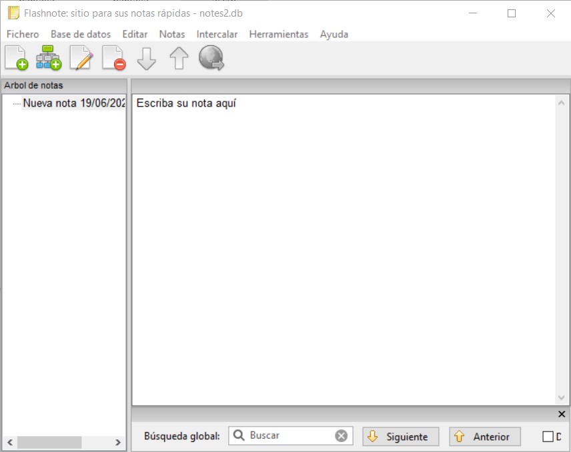571x452 pixels.
Task: Toggle the checkbox beside the Anterior button
Action: [548, 437]
